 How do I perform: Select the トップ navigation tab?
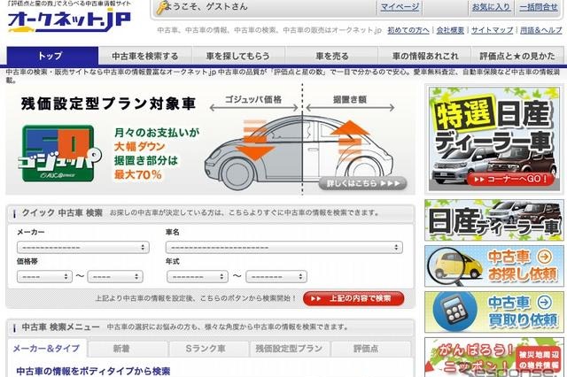point(52,56)
